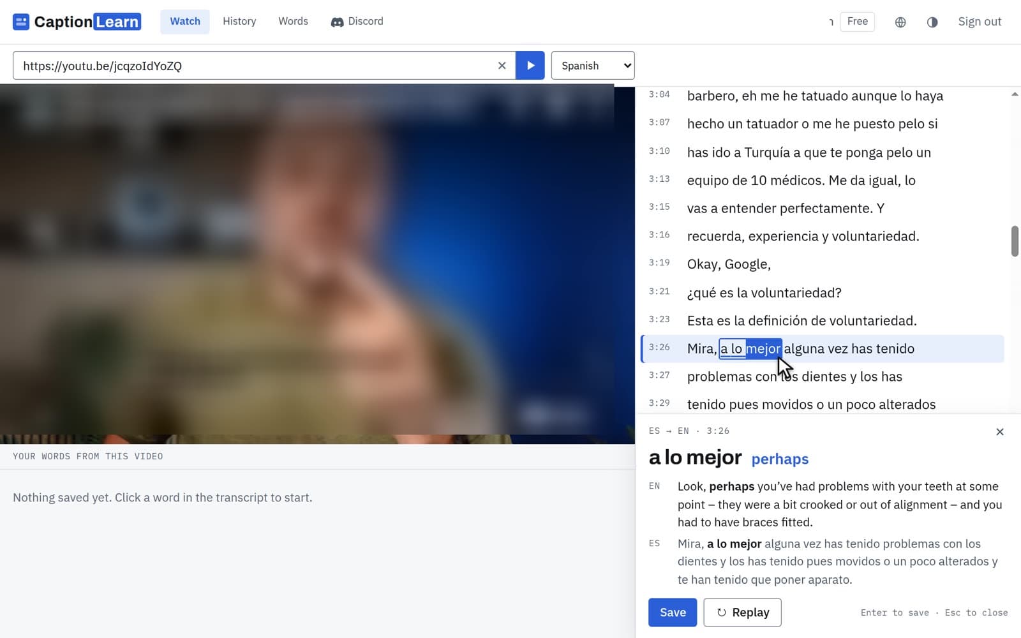Clear the URL with the X icon
The width and height of the screenshot is (1021, 638).
(502, 66)
